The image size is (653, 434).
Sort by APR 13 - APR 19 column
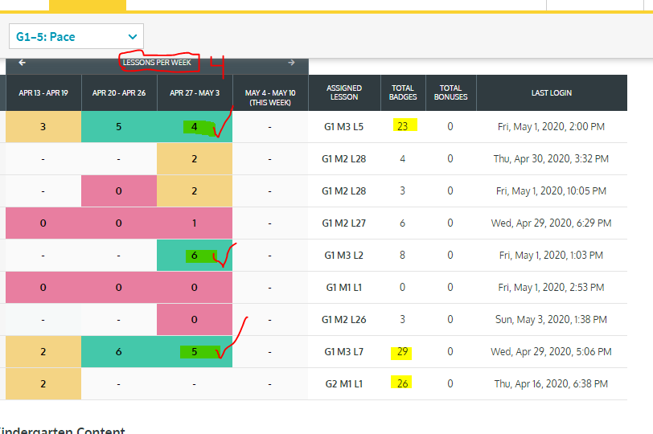(43, 92)
